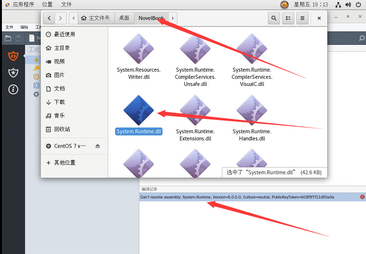Open the file manager hamburger menu
This screenshot has width=366, height=254.
click(302, 18)
